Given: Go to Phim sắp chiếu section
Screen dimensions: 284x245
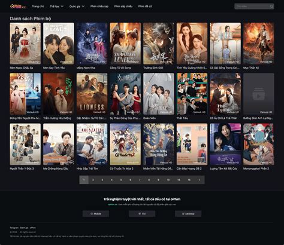Looking at the screenshot, I should click(x=123, y=7).
